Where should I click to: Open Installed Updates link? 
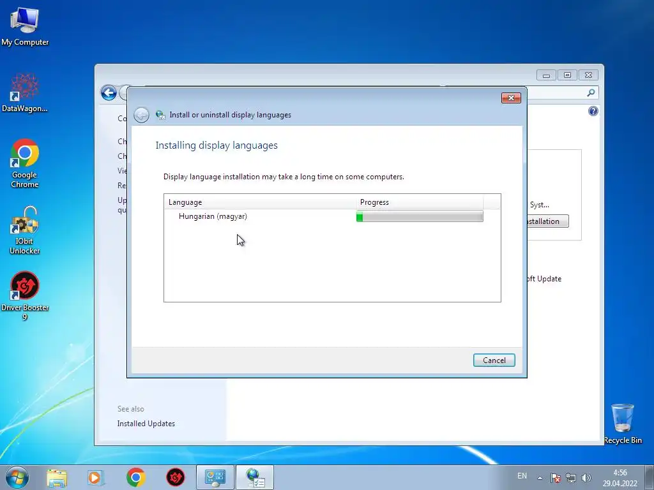click(x=146, y=424)
